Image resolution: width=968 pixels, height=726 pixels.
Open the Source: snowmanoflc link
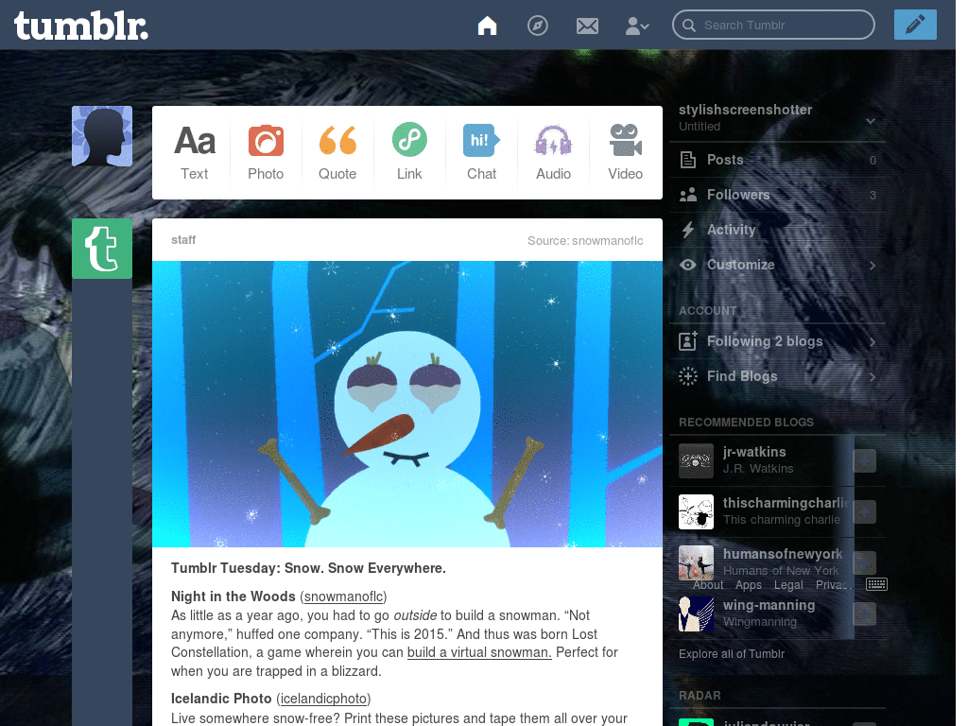584,240
